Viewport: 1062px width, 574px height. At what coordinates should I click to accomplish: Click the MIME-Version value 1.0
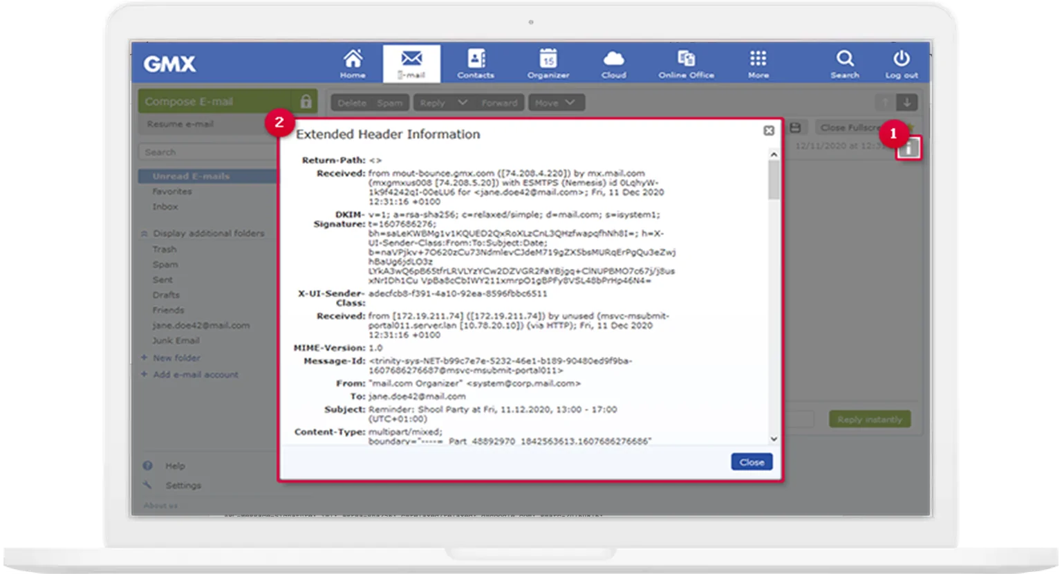[x=375, y=348]
